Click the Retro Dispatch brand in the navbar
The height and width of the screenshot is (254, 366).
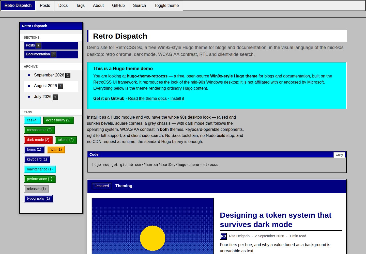(x=18, y=5)
